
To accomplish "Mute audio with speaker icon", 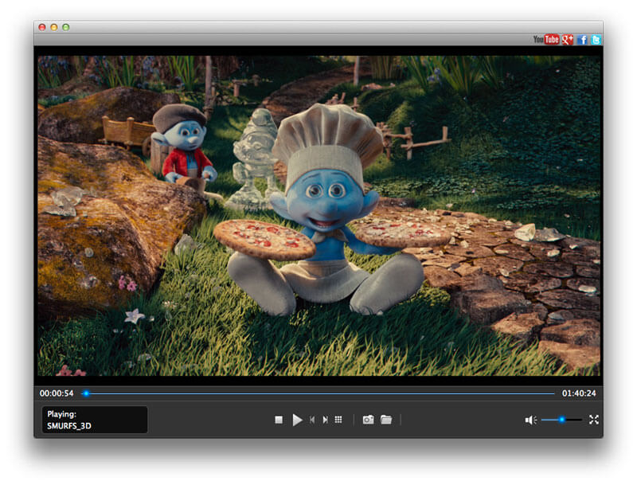I will click(530, 420).
